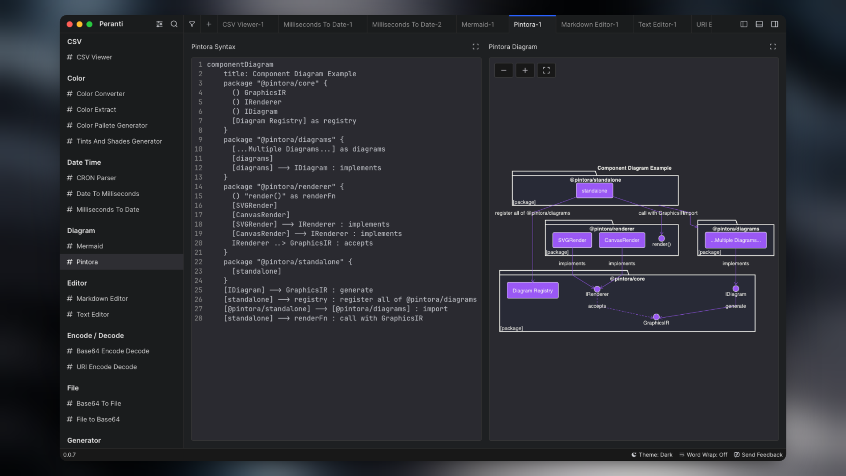Screen dimensions: 846x476
Task: Open Color Pallete Generator tool
Action: click(122, 126)
